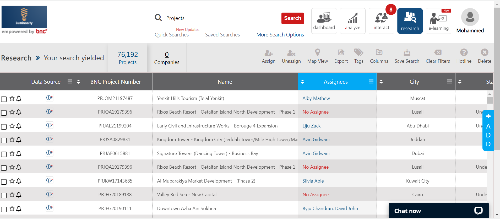Select the 76,192 Projects results tab
This screenshot has width=500, height=219.
128,58
